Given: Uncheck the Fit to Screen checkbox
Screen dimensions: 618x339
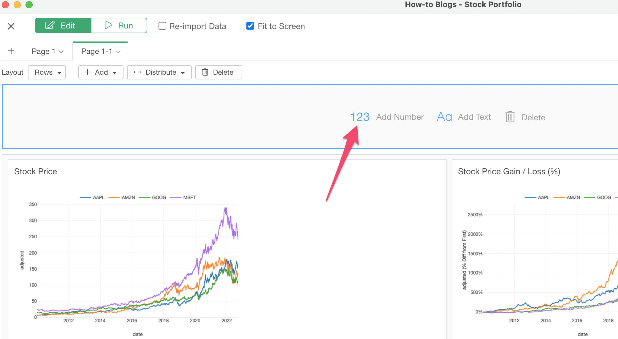Looking at the screenshot, I should [x=250, y=26].
